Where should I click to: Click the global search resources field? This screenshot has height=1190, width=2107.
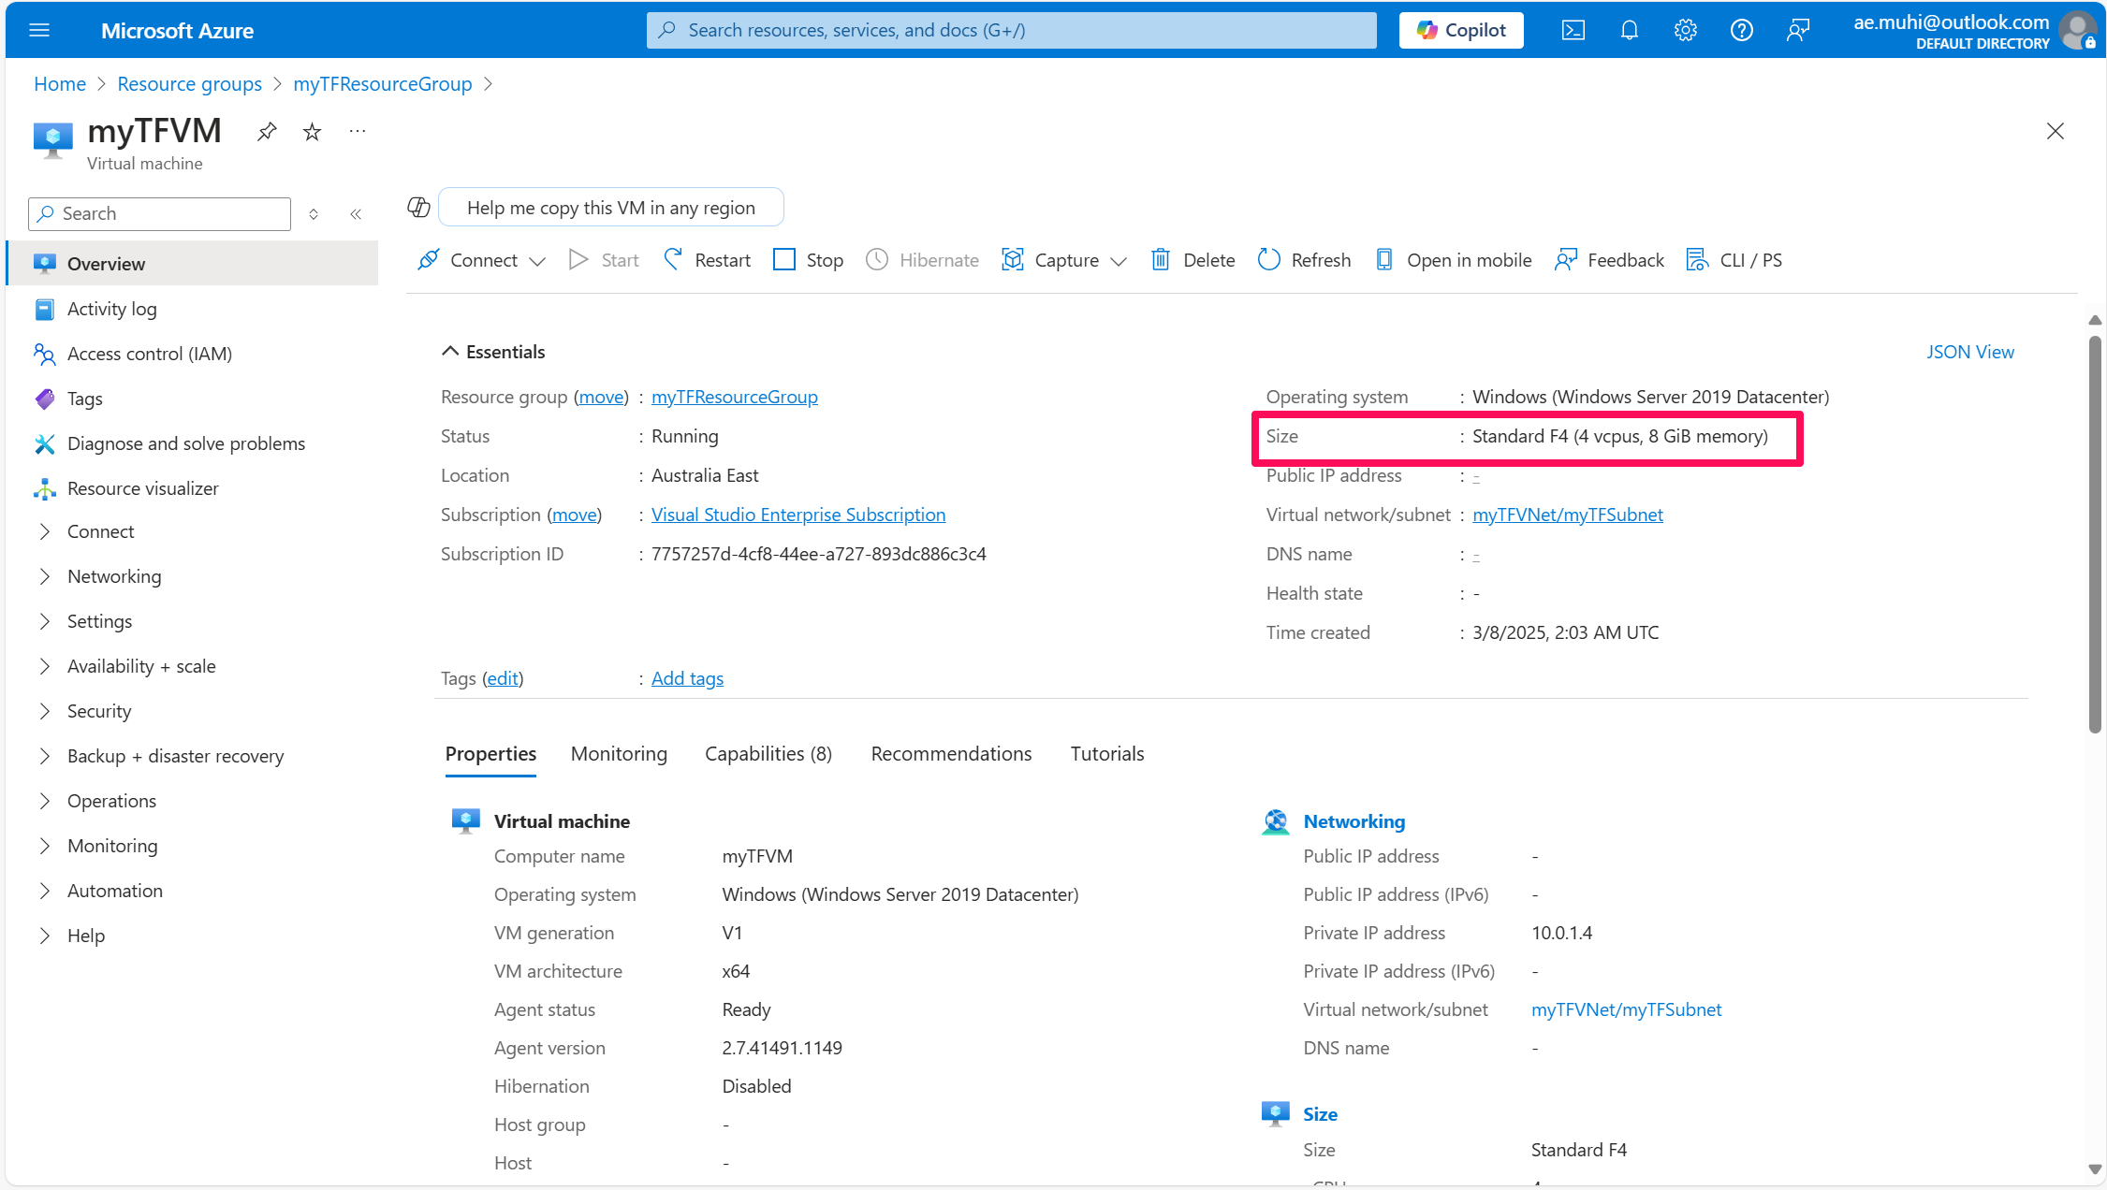click(1011, 30)
